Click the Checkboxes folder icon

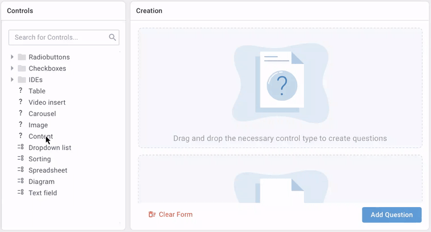click(22, 68)
